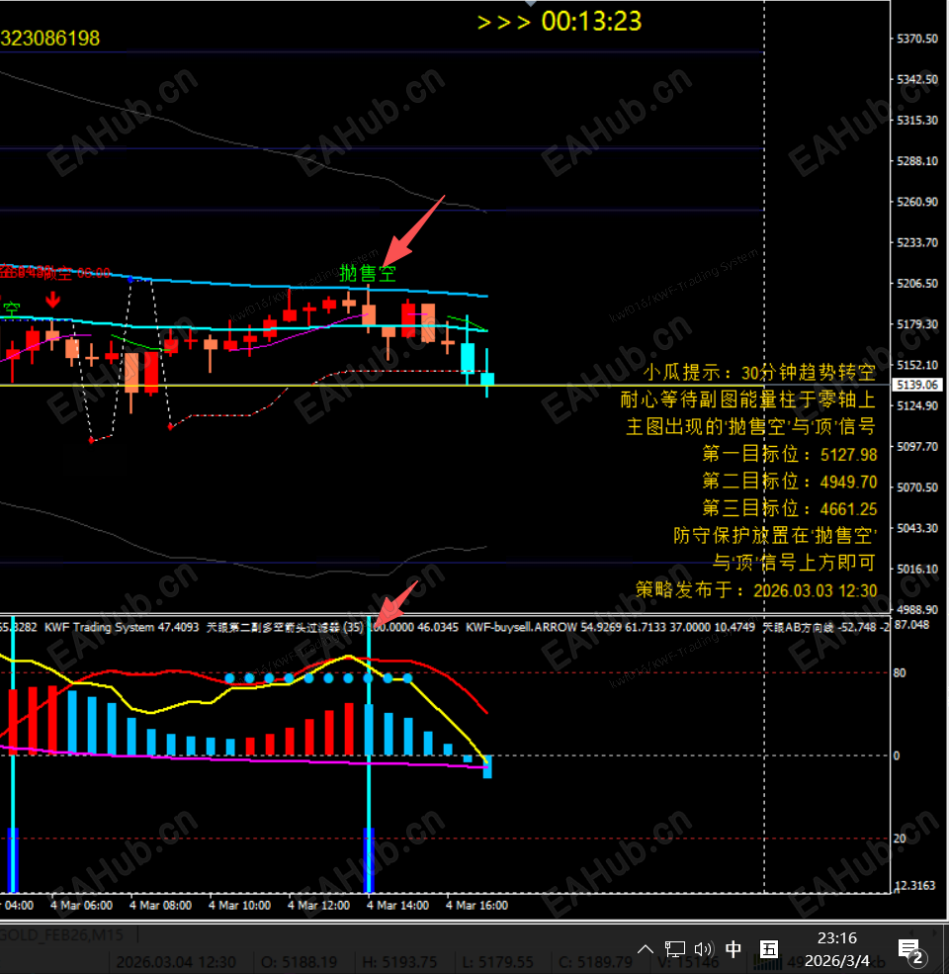
Task: Click subwindow scale value 87.048
Action: (x=911, y=624)
